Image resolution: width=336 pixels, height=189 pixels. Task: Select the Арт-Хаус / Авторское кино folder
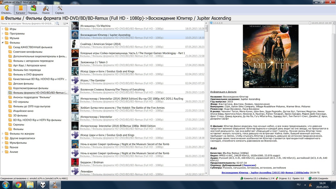click(30, 65)
